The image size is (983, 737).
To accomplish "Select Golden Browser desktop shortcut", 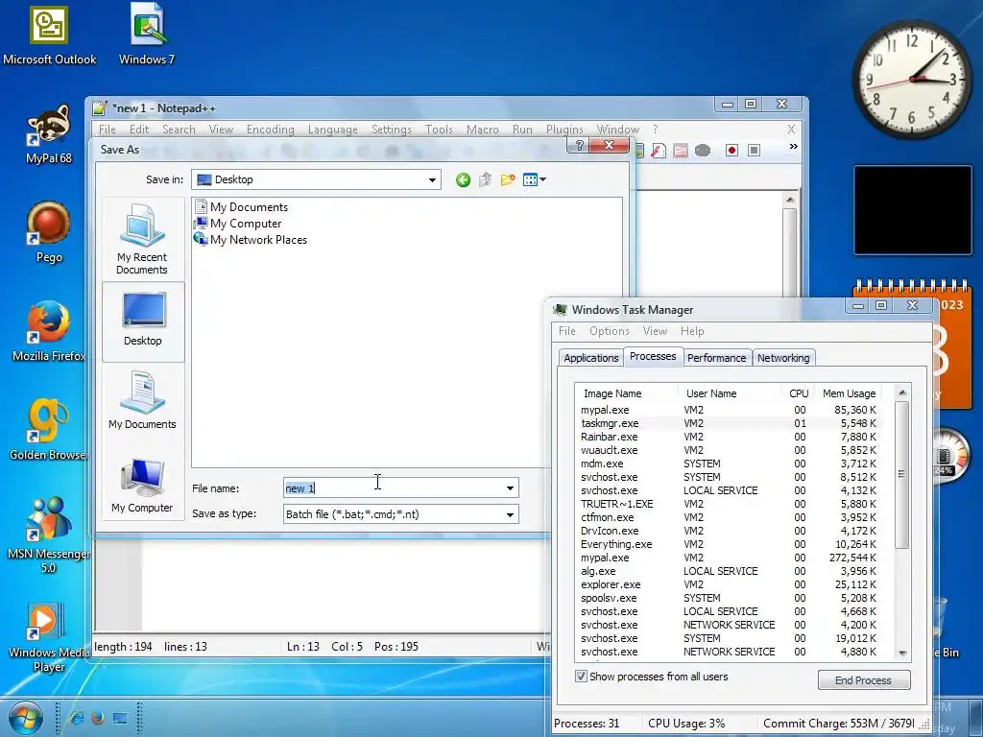I will pyautogui.click(x=49, y=430).
